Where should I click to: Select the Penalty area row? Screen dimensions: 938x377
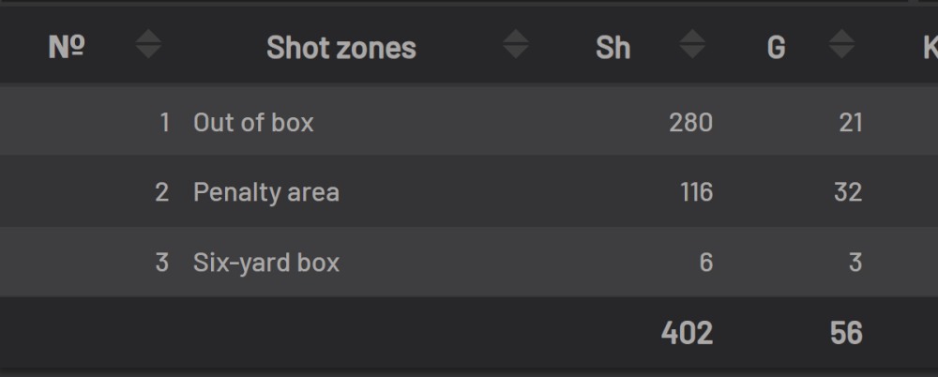(266, 192)
